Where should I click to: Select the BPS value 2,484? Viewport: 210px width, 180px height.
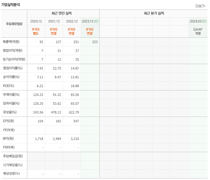pos(57,139)
